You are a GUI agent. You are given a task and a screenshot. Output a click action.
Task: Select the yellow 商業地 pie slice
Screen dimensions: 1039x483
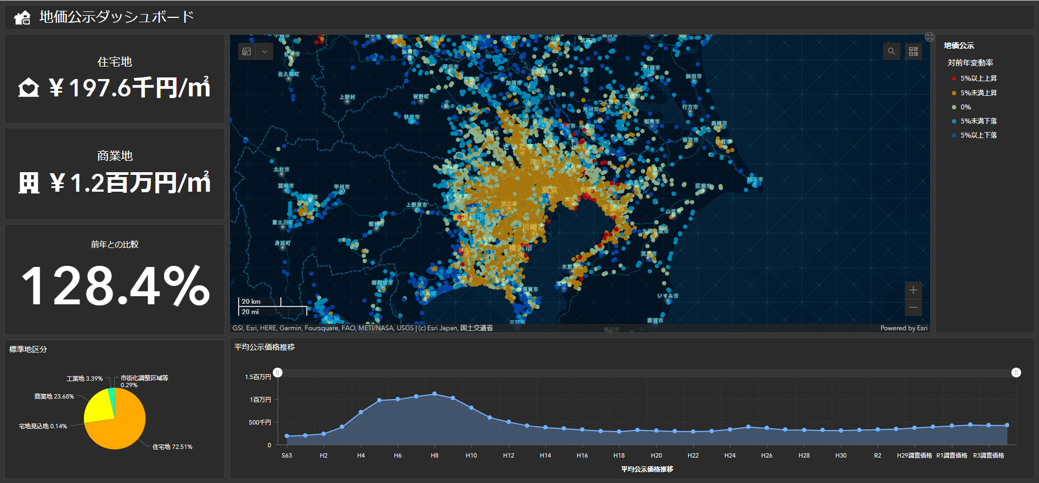point(98,409)
